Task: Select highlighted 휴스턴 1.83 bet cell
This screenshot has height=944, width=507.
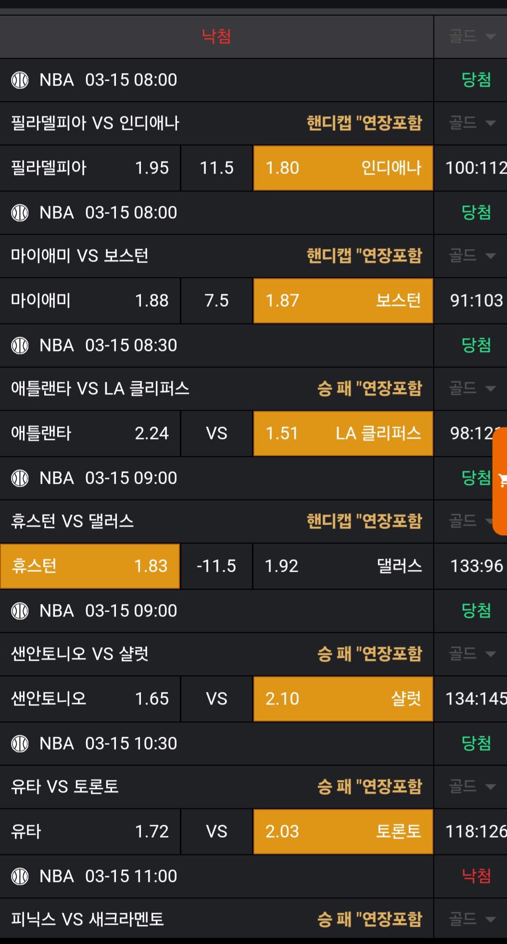Action: (x=90, y=566)
